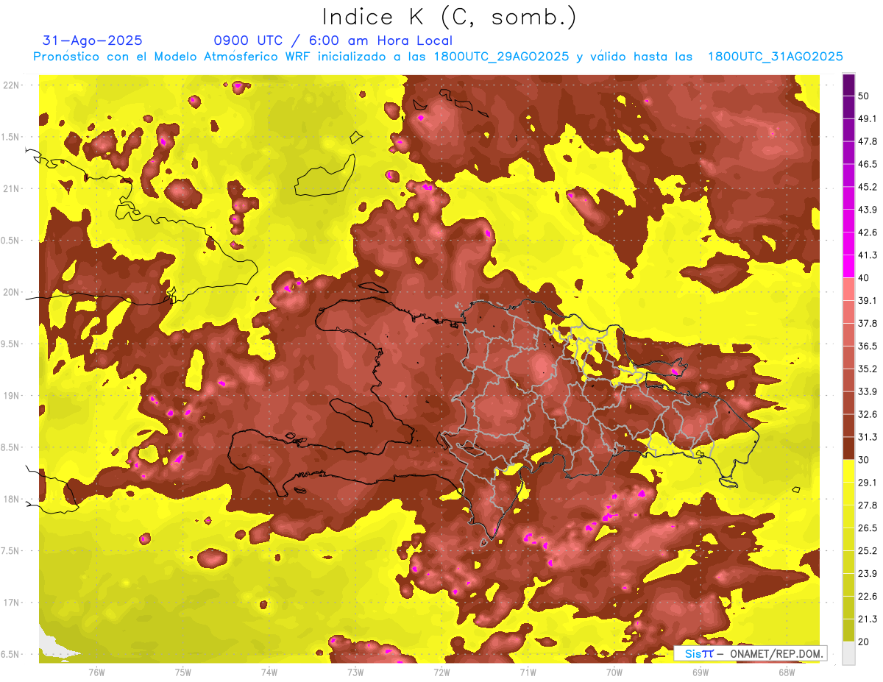Screen dimensions: 883x682
Task: Click legend value "25.2"
Action: click(x=868, y=550)
